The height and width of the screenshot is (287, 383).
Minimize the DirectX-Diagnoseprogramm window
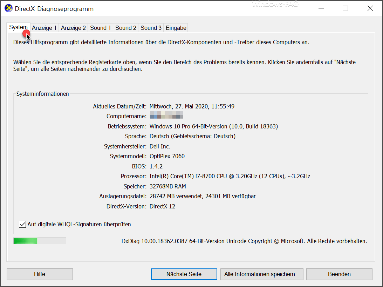(321, 8)
